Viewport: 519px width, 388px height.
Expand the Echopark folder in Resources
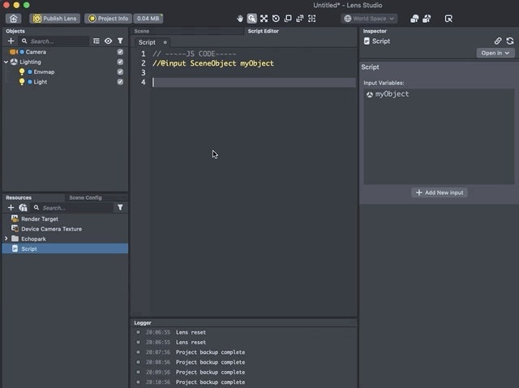point(6,239)
